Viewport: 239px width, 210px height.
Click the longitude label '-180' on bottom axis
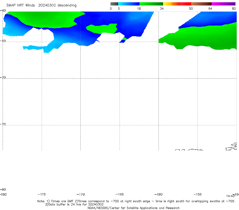point(3,194)
